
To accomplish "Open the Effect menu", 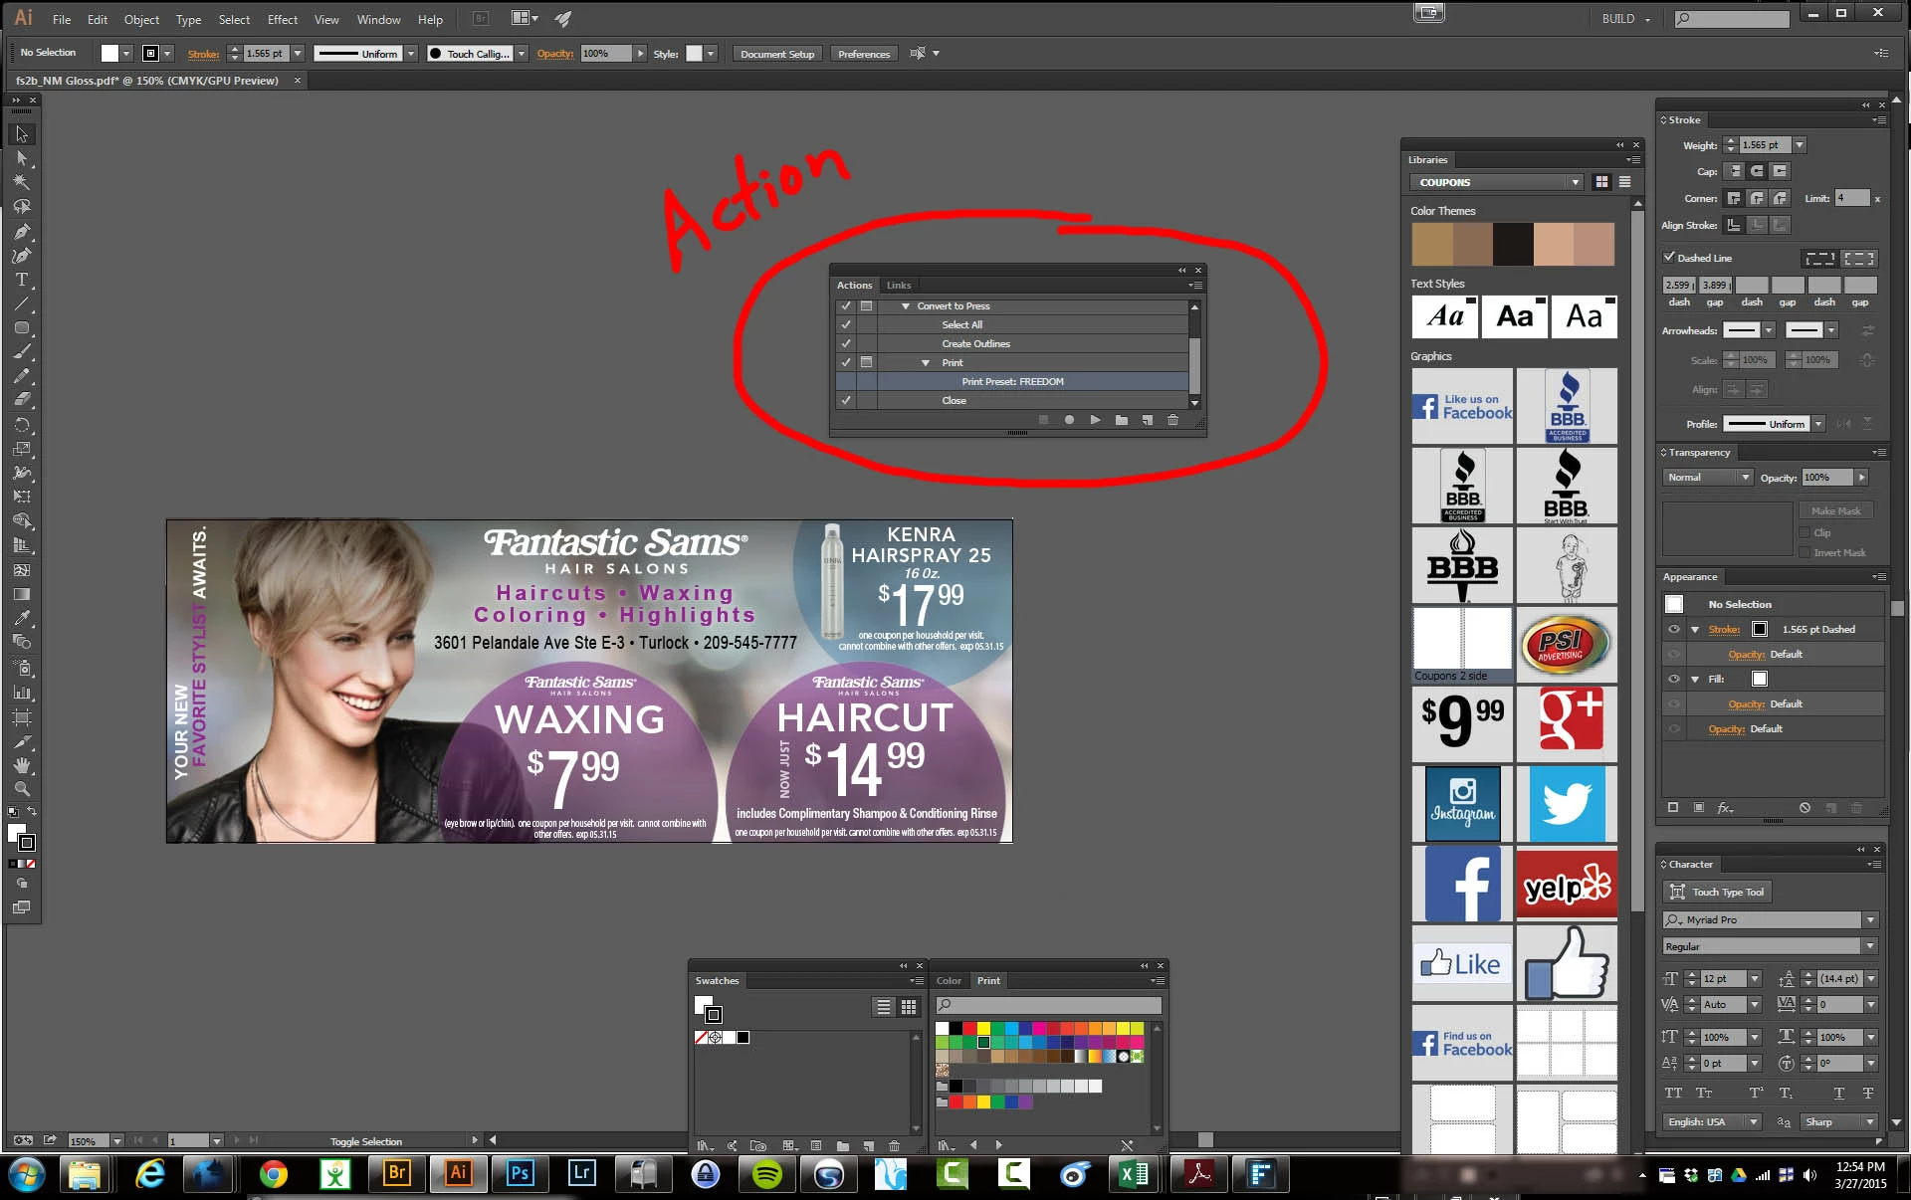I will tap(282, 19).
